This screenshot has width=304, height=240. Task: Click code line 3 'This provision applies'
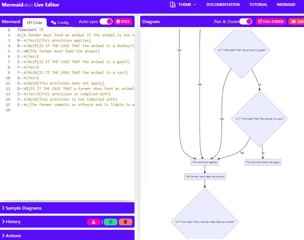click(x=54, y=40)
